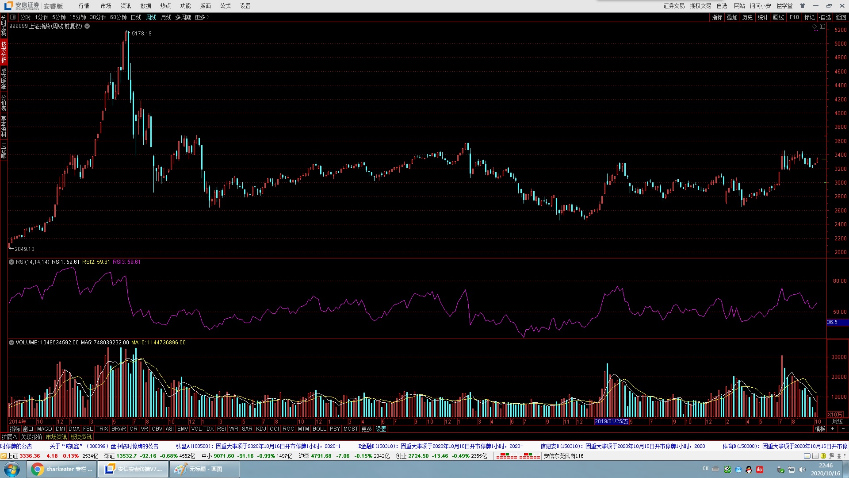
Task: Click the skin theme shirt icon
Action: tap(803, 6)
